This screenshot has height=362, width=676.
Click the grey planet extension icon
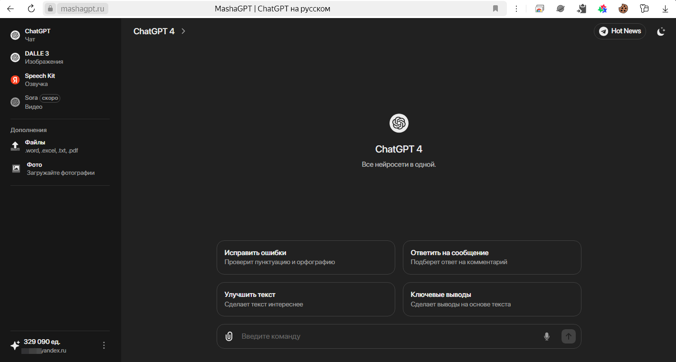561,9
